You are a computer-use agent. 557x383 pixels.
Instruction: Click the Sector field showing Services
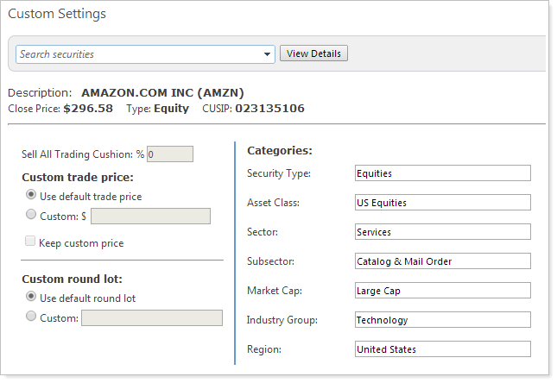[442, 232]
